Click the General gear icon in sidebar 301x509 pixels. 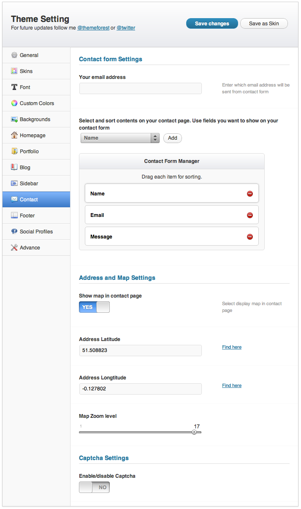pyautogui.click(x=14, y=55)
